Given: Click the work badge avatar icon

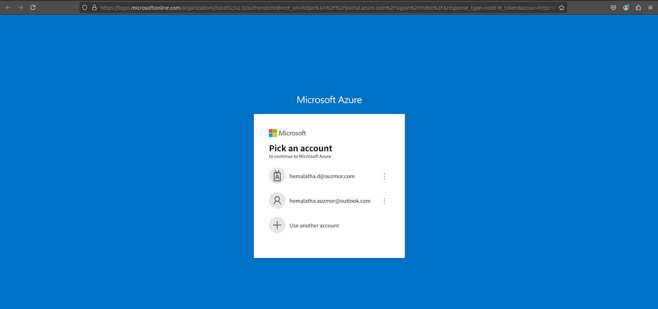Looking at the screenshot, I should point(277,176).
